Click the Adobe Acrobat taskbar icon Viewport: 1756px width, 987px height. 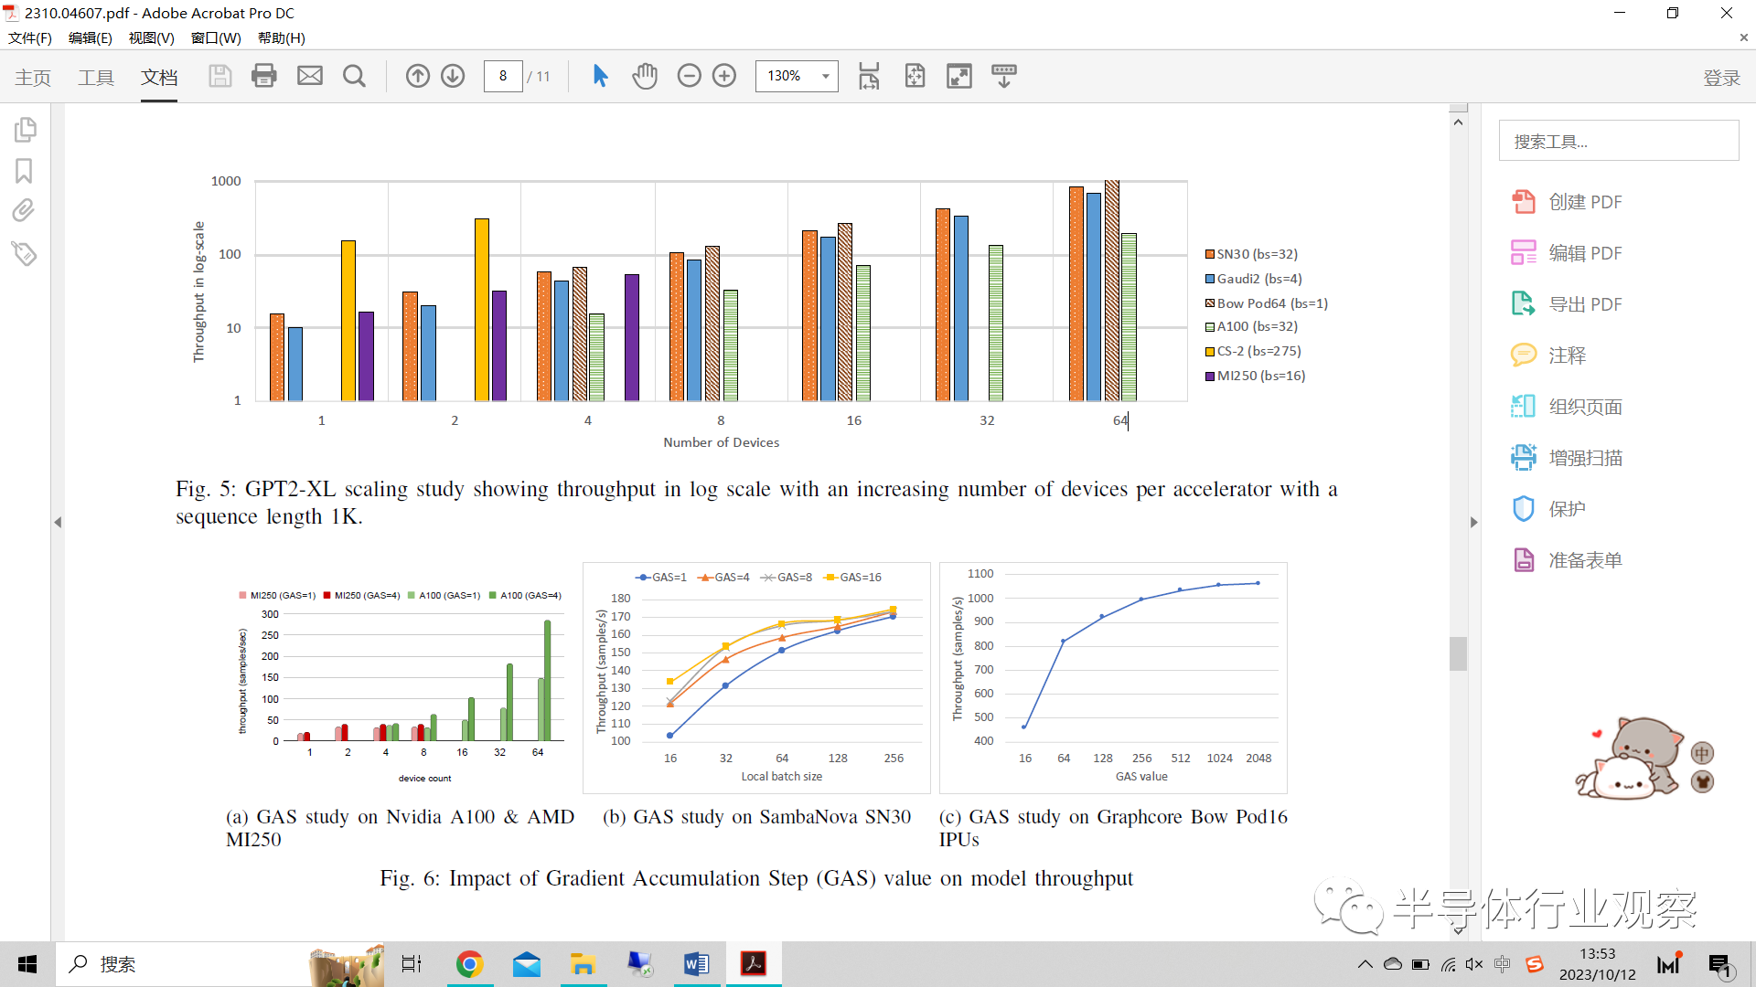754,964
